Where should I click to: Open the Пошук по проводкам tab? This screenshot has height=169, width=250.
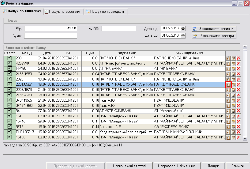[x=106, y=12]
